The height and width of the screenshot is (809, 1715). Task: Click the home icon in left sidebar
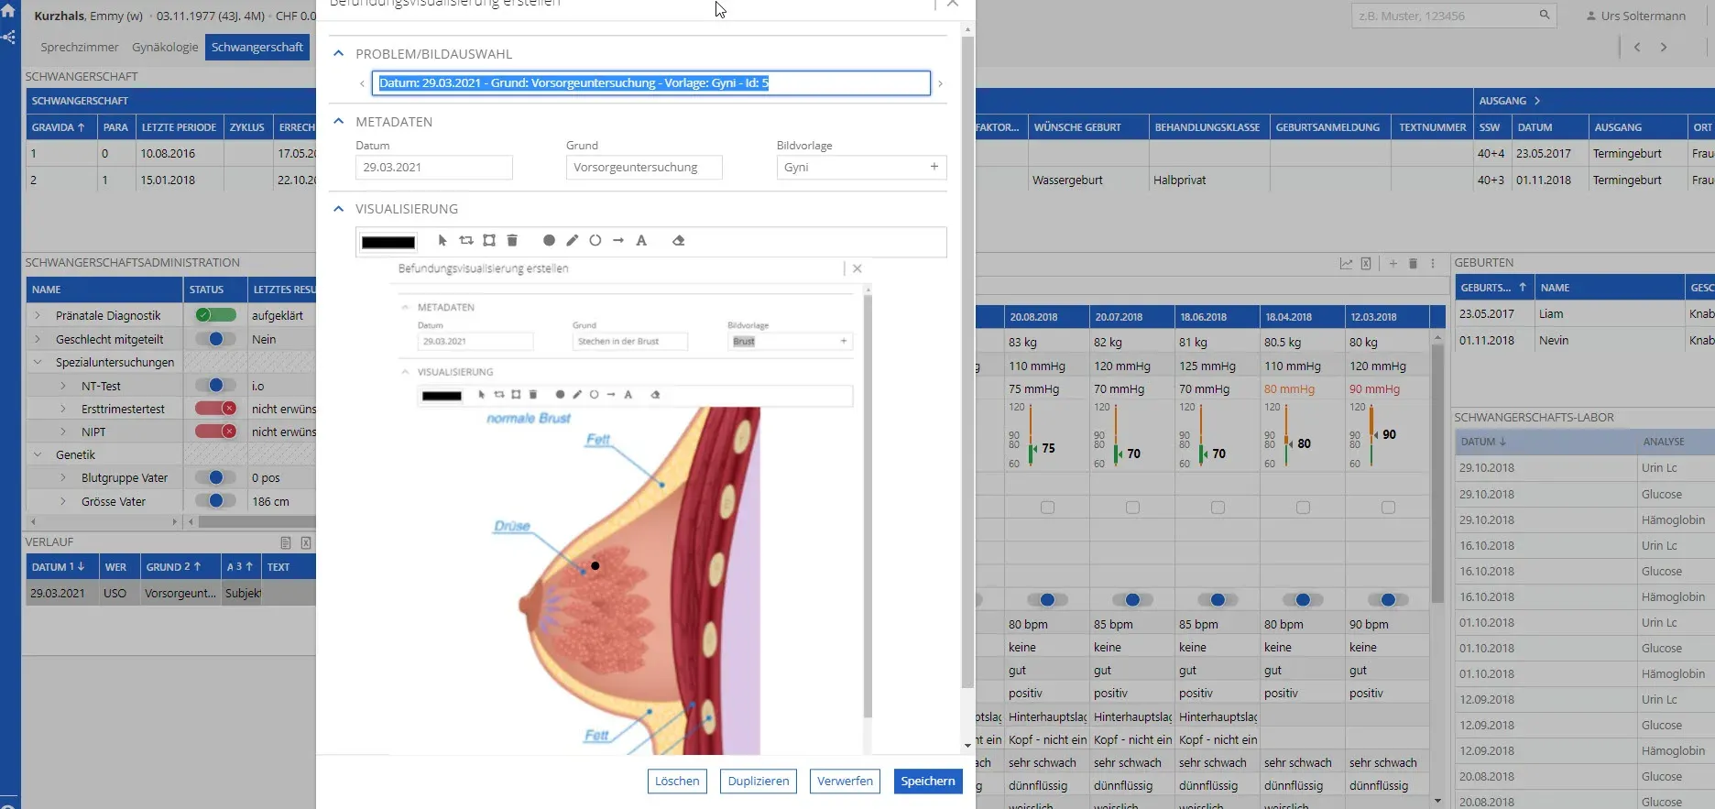click(x=8, y=11)
